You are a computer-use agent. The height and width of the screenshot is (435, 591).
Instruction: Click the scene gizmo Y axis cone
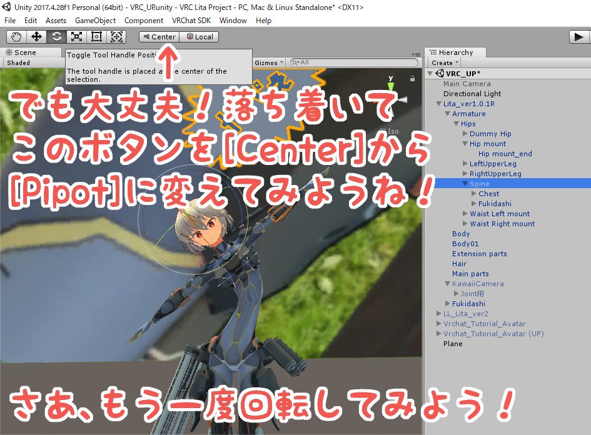click(x=391, y=86)
